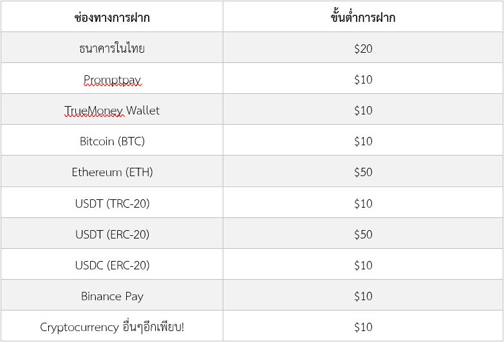Click the Bitcoin (BTC) cell
This screenshot has height=342, width=504.
coord(112,141)
